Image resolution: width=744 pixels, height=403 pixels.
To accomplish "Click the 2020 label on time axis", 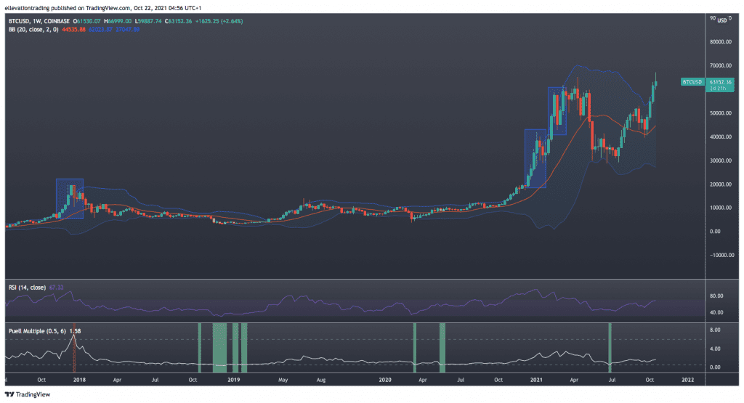I will 385,380.
